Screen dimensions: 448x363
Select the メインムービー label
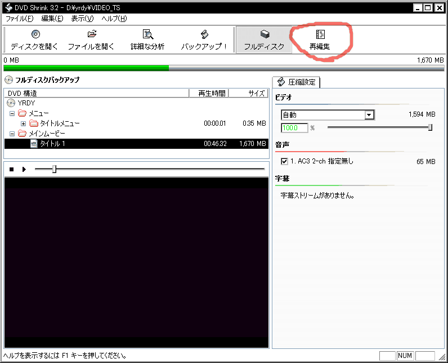tap(47, 133)
